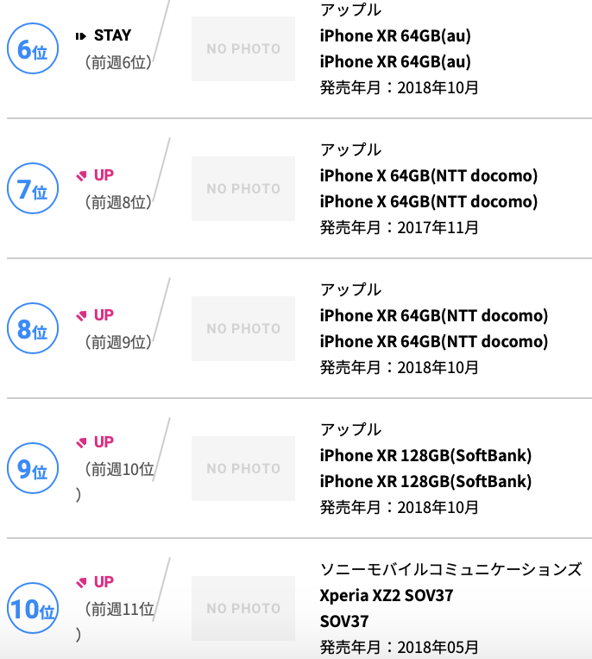Image resolution: width=592 pixels, height=659 pixels.
Task: Open first iPhone X 64GB(NTT docomo) title link
Action: [429, 175]
